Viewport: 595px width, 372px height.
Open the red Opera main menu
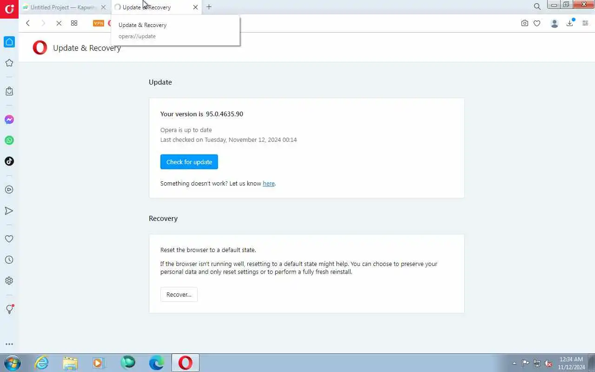click(9, 9)
